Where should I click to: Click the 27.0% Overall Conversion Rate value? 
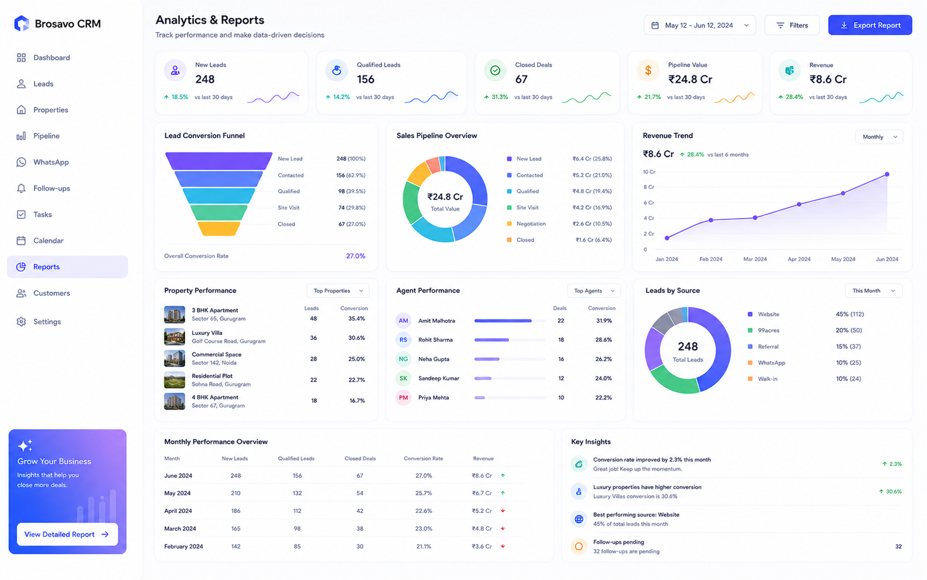point(355,256)
